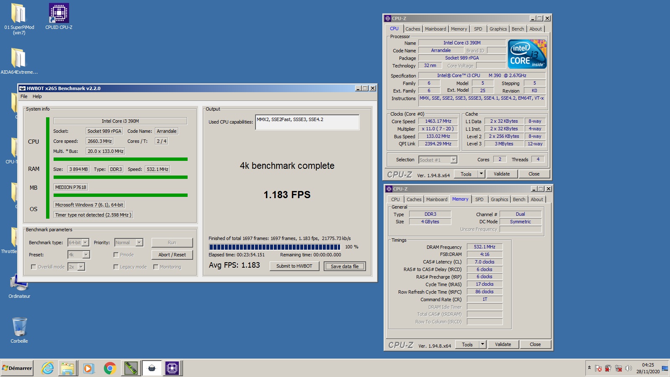The image size is (670, 377).
Task: Click the lower CPU-Z window title icon
Action: 389,189
